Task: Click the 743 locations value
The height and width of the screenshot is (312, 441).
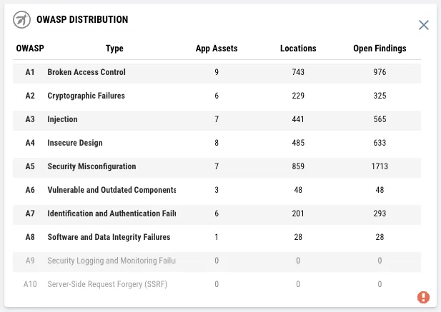Action: pos(298,72)
